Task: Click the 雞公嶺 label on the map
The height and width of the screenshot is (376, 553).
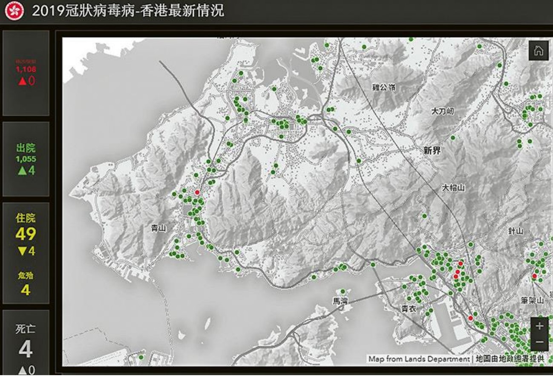Action: (x=384, y=88)
